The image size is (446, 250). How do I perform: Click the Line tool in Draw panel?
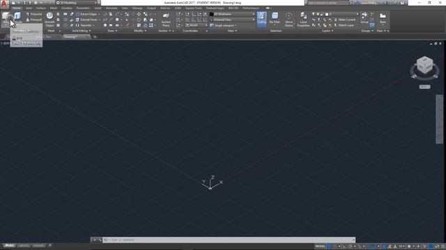[x=111, y=19]
